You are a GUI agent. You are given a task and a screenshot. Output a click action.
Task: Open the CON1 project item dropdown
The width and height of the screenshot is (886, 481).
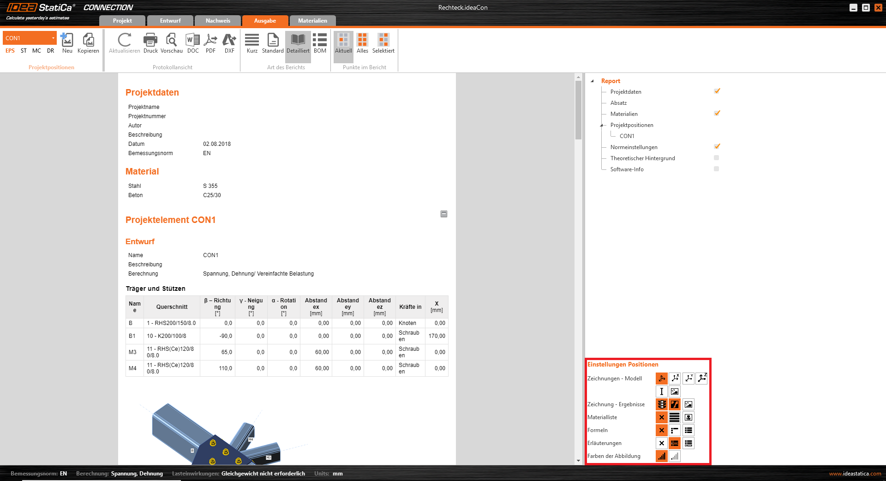53,38
